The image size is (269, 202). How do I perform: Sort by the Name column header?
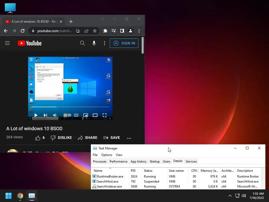(110, 170)
